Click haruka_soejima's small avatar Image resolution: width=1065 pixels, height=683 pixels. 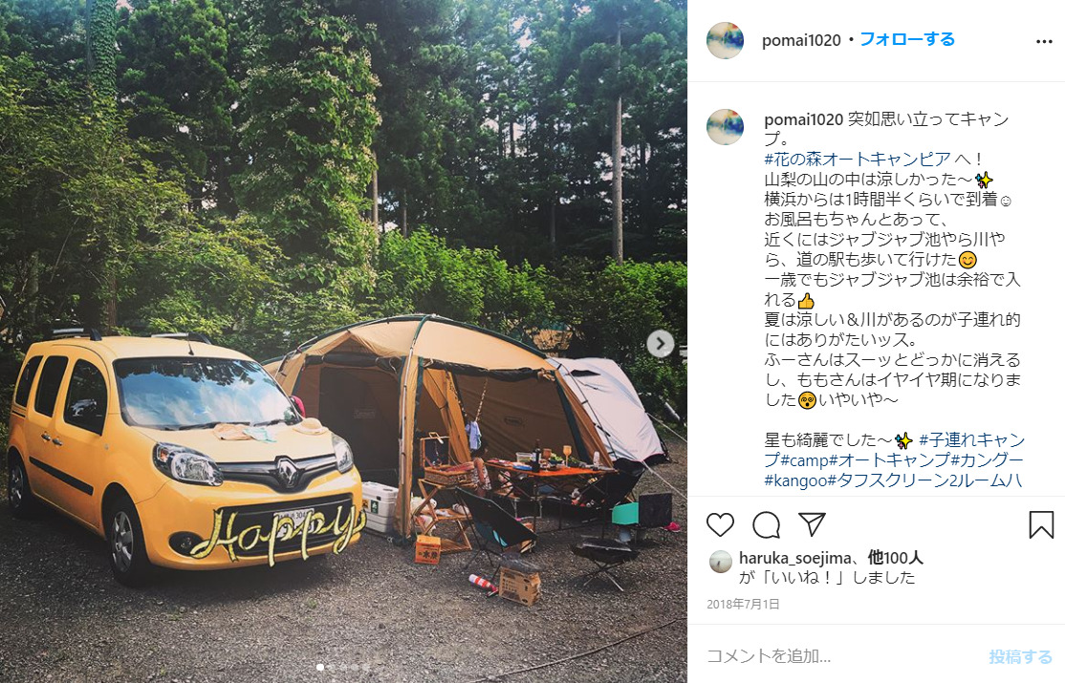(x=720, y=562)
